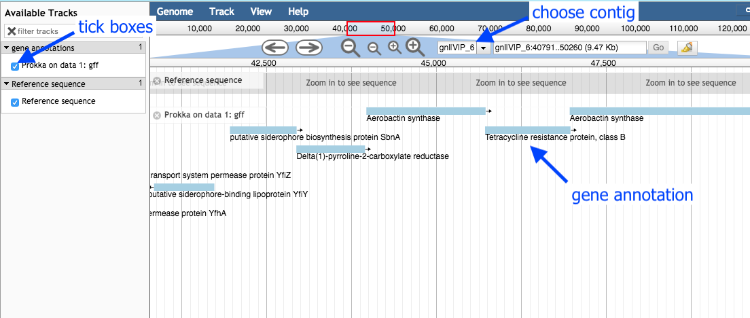The height and width of the screenshot is (318, 750).
Task: Click the Prokka on data 1: gff track label
Action: click(x=204, y=115)
